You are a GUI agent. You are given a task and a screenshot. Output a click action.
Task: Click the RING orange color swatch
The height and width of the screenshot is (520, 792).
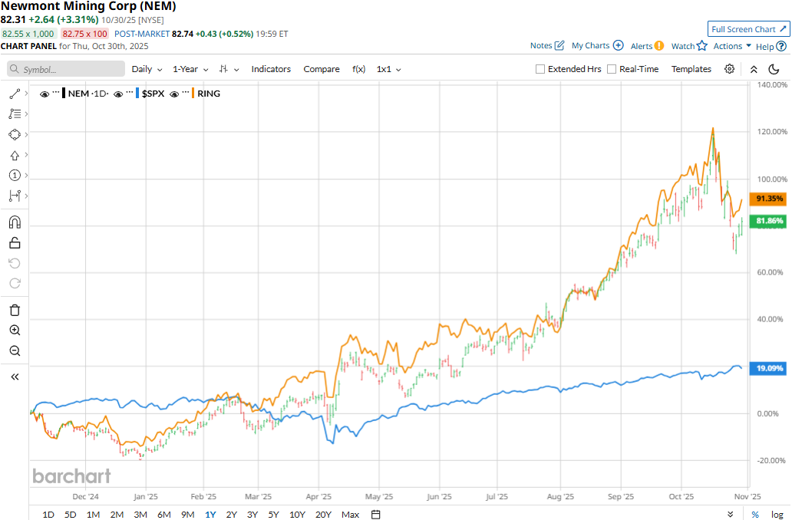pos(191,94)
